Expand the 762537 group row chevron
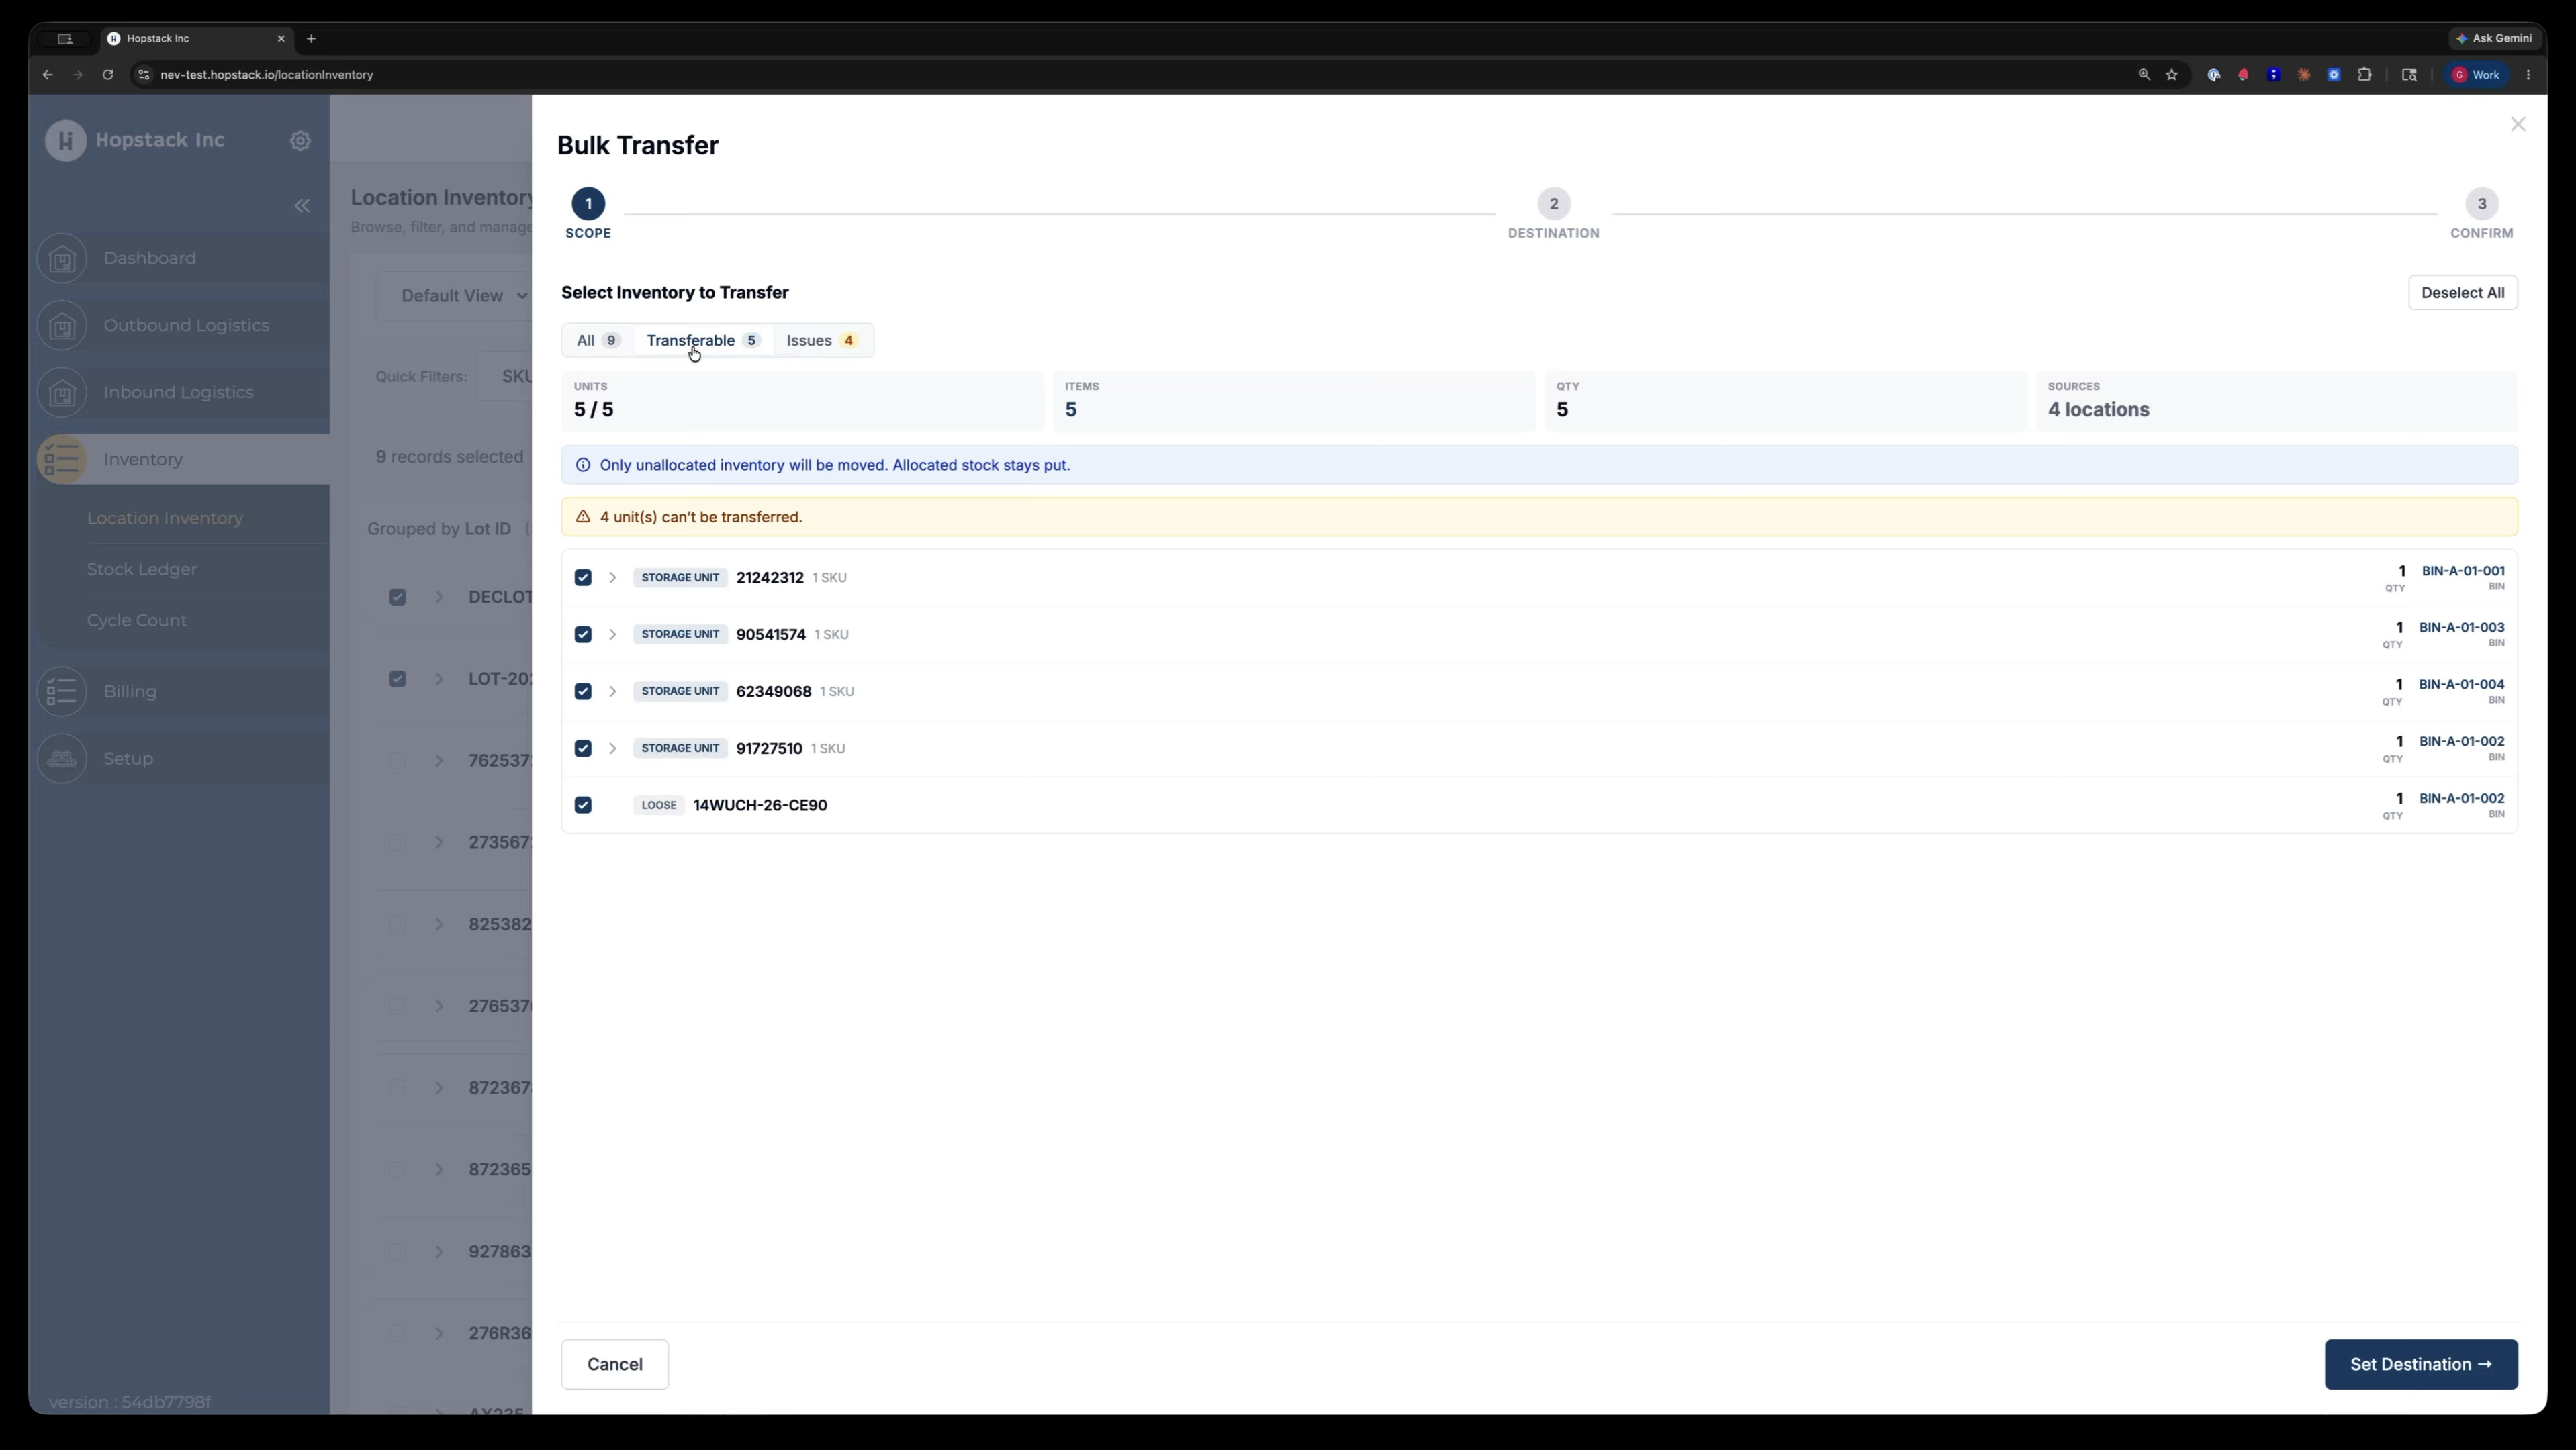Image resolution: width=2576 pixels, height=1450 pixels. tap(439, 761)
